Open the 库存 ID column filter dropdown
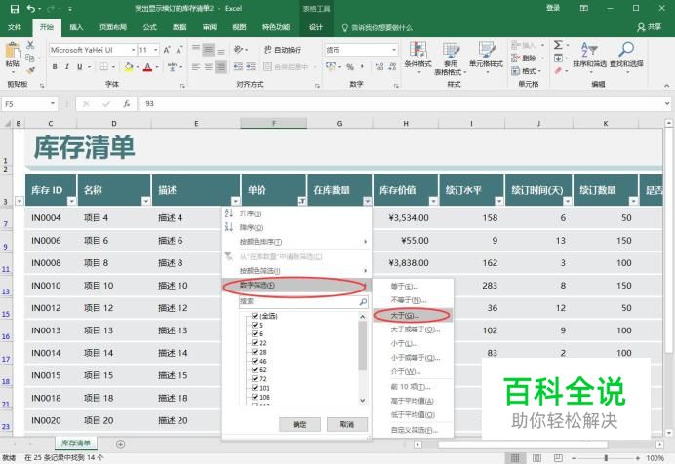Image resolution: width=675 pixels, height=464 pixels. 71,201
